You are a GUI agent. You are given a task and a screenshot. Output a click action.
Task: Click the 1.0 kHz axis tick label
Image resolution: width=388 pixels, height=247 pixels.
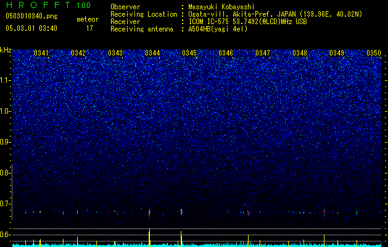click(6, 111)
